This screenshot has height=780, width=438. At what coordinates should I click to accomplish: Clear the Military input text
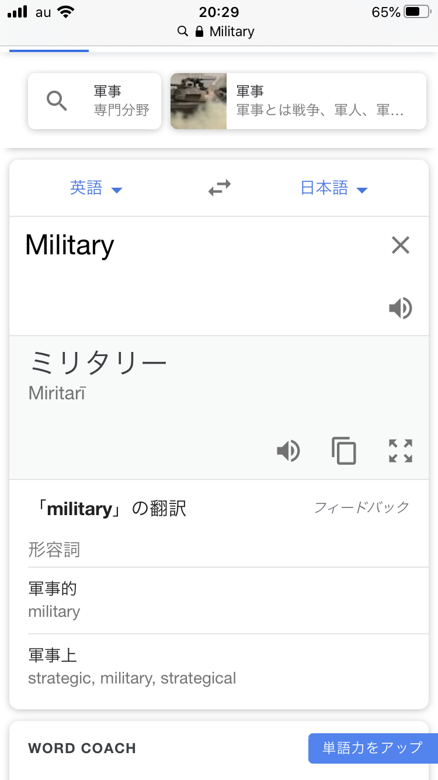click(x=401, y=245)
